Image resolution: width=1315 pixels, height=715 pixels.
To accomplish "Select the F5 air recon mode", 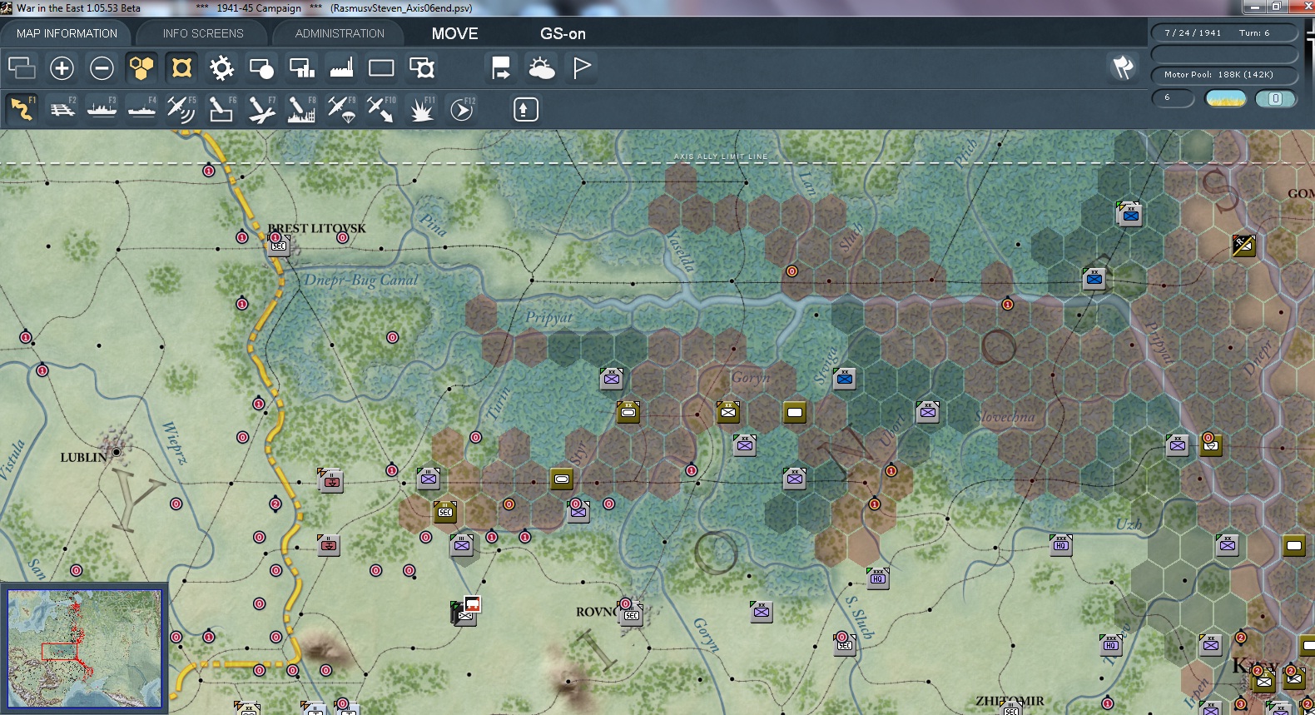I will [x=181, y=109].
